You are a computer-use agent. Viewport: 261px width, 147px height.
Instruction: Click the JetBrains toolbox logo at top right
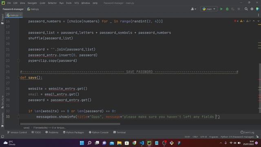[x=258, y=9]
